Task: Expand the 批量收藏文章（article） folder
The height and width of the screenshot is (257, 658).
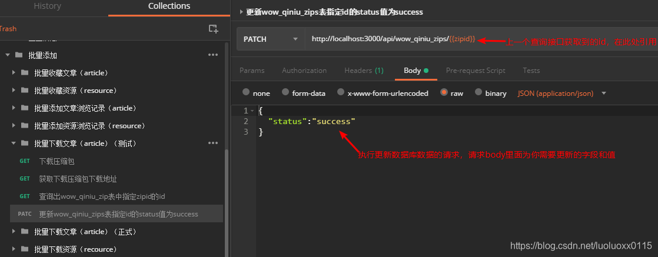Action: click(x=14, y=72)
